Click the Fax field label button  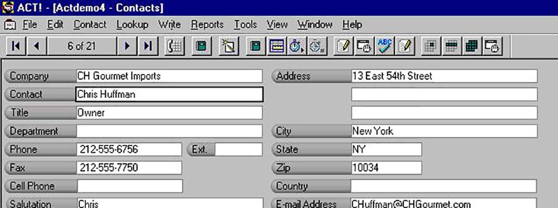[x=40, y=167]
